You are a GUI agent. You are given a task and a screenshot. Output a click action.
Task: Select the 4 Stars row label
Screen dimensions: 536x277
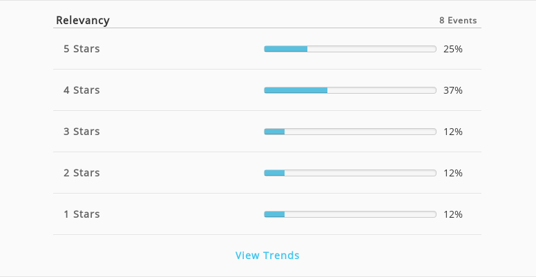(82, 90)
